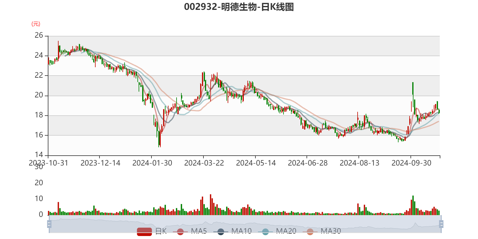Screen dimensions: 478x239
Task: Click the 26 price axis label
Action: [39, 35]
